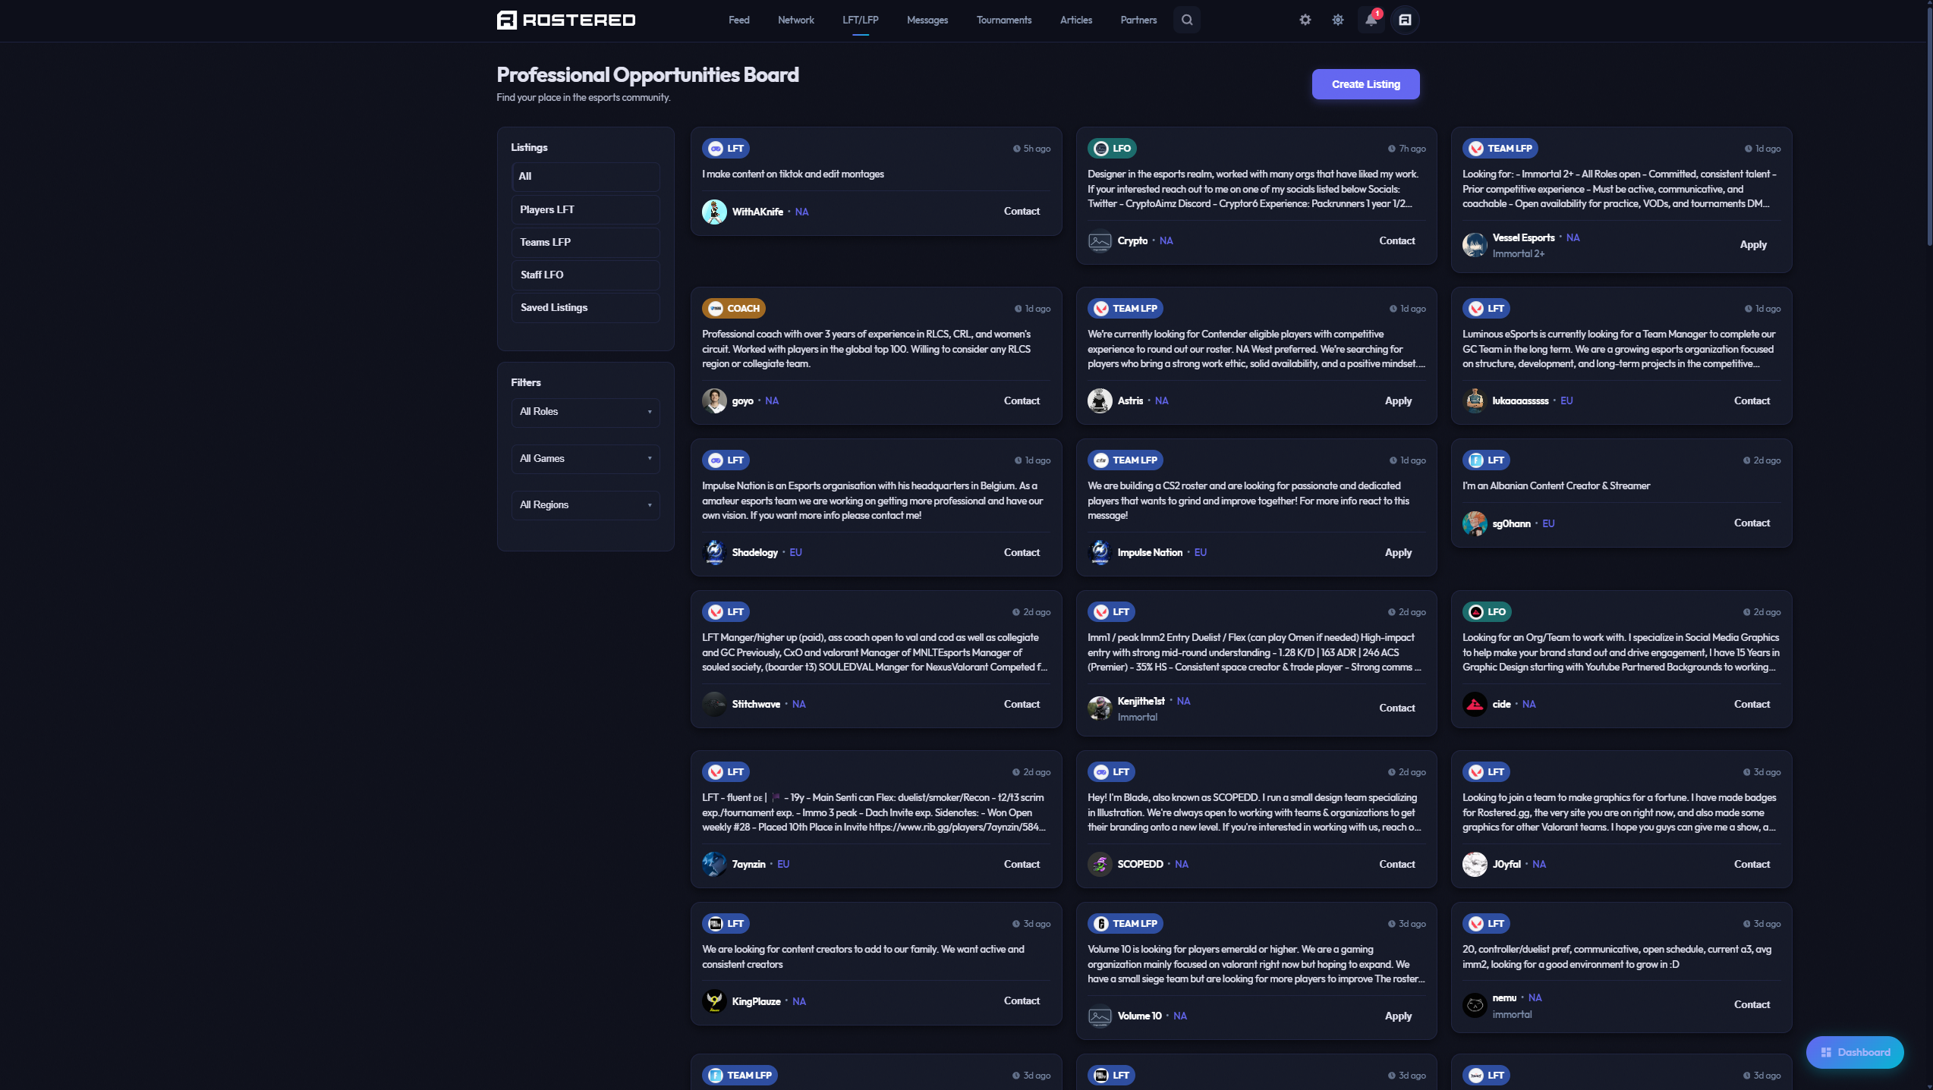Contact nemu
1933x1090 pixels.
pos(1752,1005)
